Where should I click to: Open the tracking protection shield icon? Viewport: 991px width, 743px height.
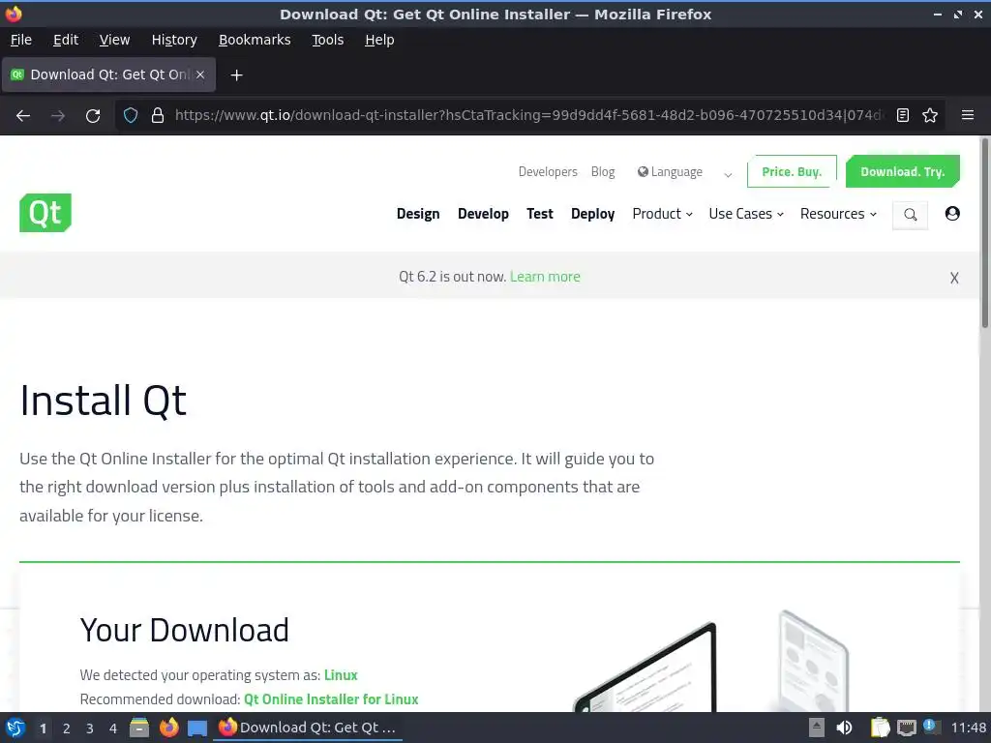point(131,115)
